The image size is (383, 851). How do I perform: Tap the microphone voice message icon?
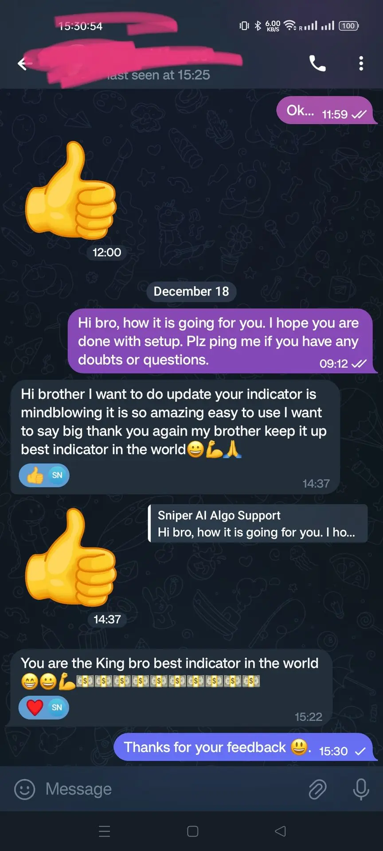[x=361, y=789]
